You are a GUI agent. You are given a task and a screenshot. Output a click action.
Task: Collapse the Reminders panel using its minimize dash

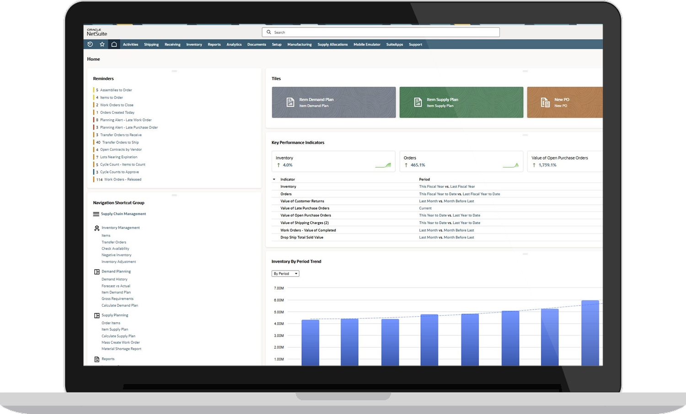(x=174, y=71)
